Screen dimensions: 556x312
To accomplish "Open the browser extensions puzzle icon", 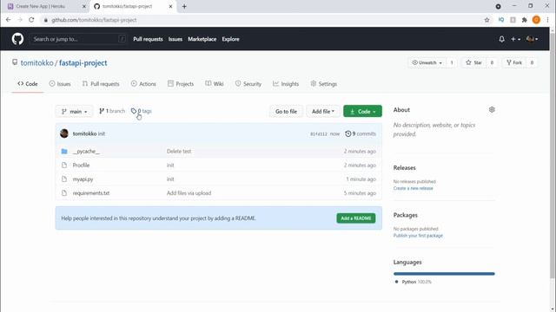I will [525, 20].
